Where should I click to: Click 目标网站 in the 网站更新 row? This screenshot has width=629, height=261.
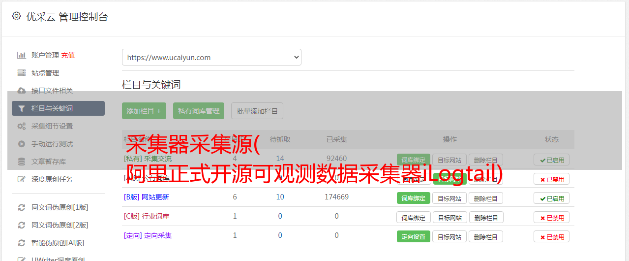click(449, 198)
